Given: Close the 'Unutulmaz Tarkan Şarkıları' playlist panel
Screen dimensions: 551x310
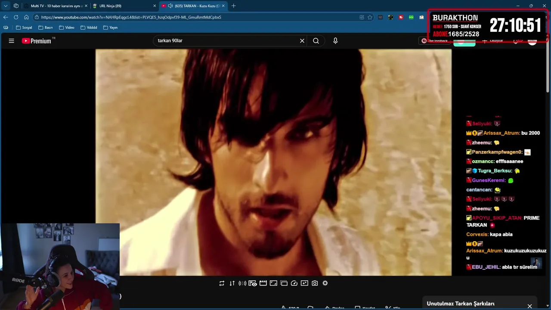Looking at the screenshot, I should (529, 306).
